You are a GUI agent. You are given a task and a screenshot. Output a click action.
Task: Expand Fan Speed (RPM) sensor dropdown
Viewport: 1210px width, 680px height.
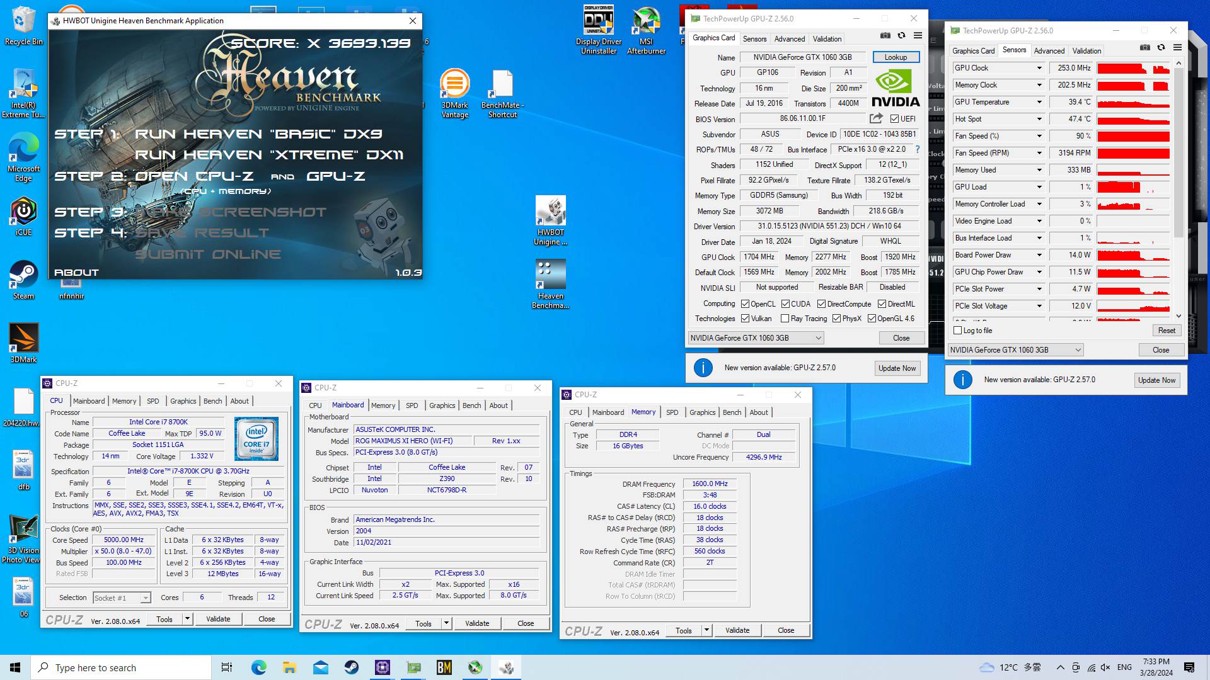coord(1039,153)
